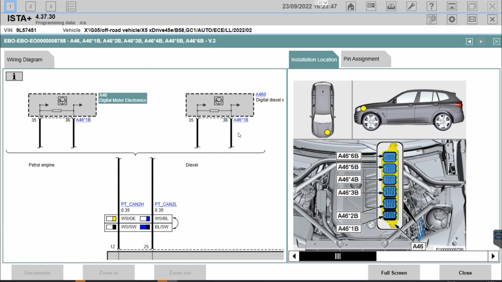The image size is (502, 282).
Task: Open settings gear icon
Action: (x=452, y=20)
